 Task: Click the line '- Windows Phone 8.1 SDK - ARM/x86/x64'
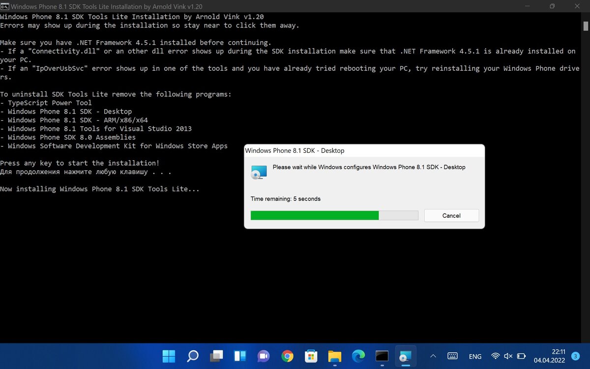tap(74, 120)
